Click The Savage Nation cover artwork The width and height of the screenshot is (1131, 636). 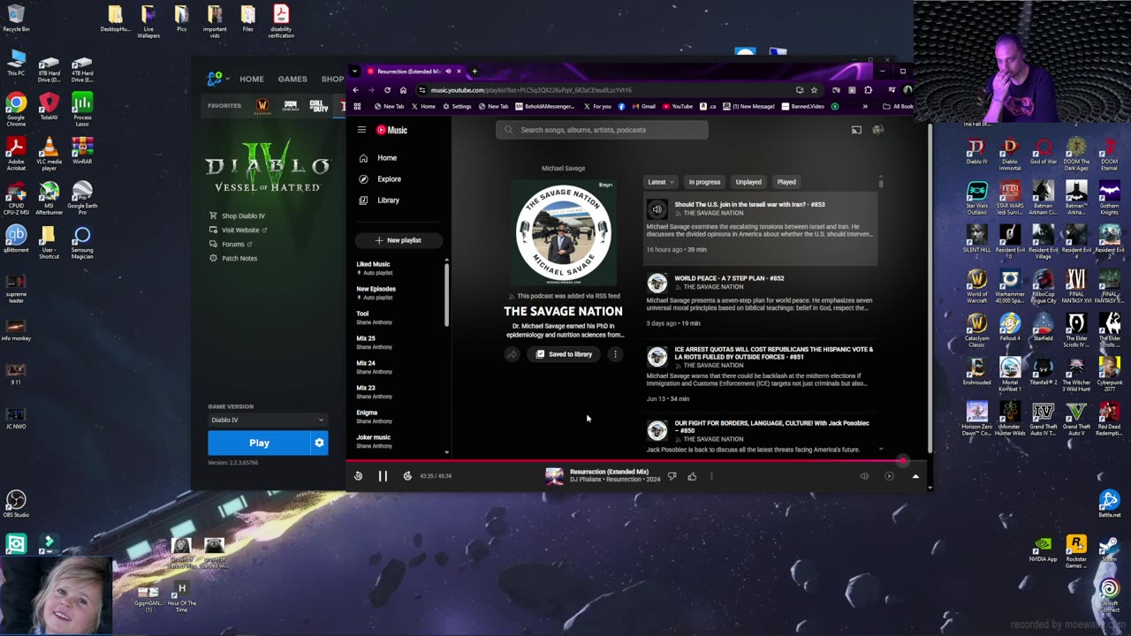[564, 232]
